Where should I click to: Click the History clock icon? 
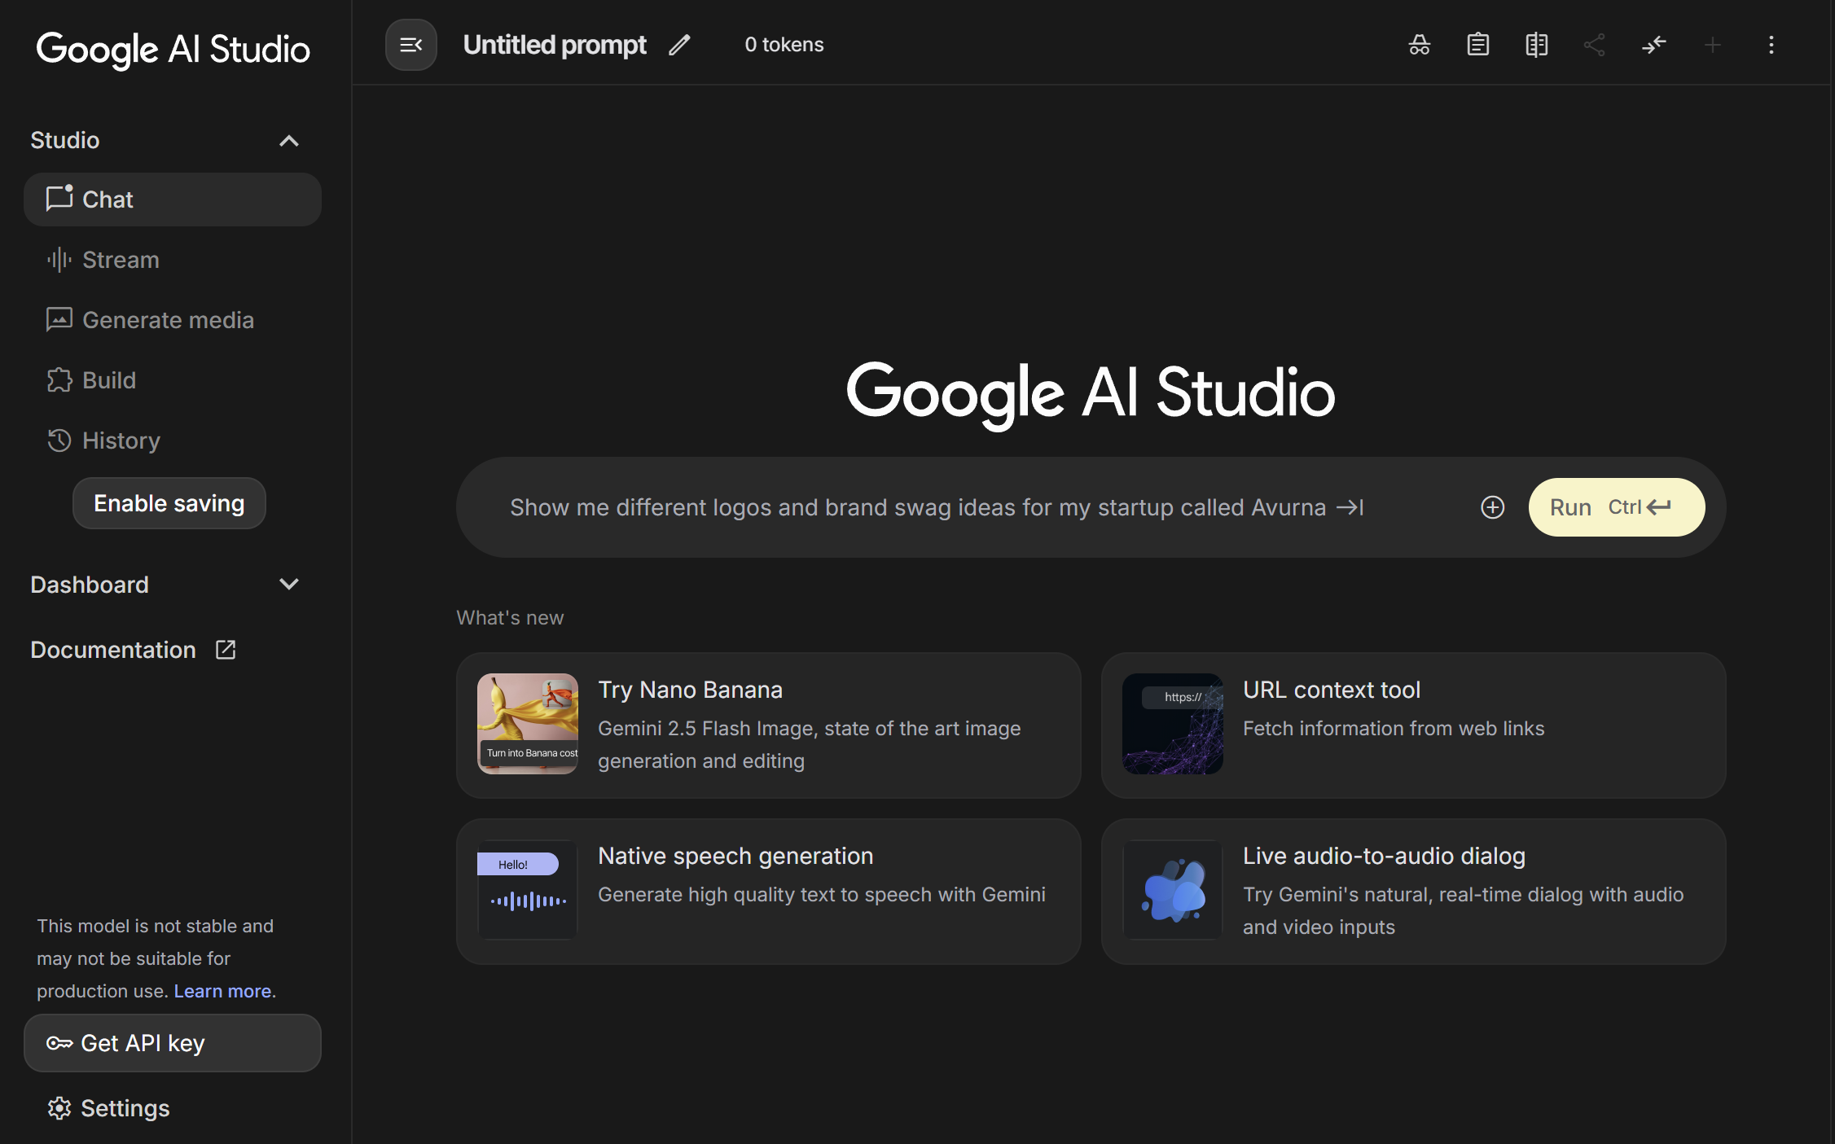59,441
